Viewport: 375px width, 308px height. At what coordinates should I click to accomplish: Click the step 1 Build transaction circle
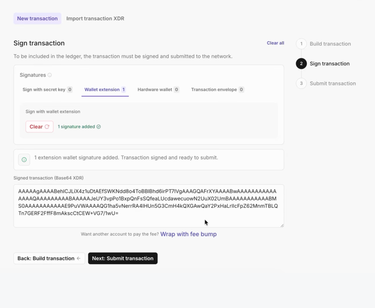tap(301, 44)
